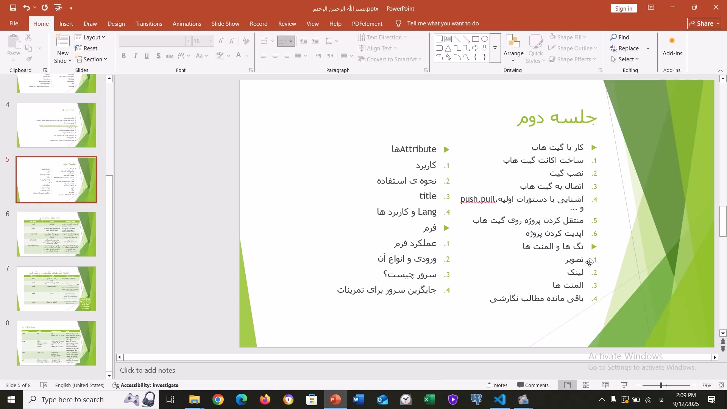Click the Sign in button
Viewport: 727px width, 409px height.
click(624, 8)
